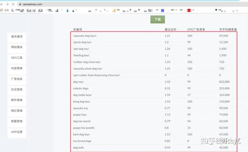Click search volume 90,500 for squeaky toy
Screen dimensions: 248x152
click(224, 108)
